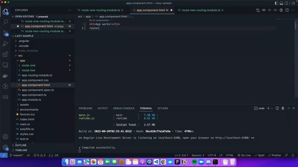Click Explorer more actions ellipsis
The width and height of the screenshot is (298, 167).
[x=69, y=10]
